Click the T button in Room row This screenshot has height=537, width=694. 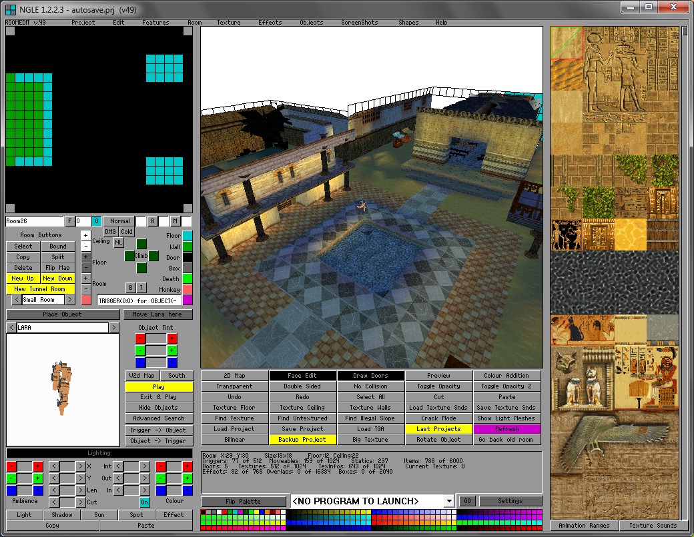(x=141, y=287)
